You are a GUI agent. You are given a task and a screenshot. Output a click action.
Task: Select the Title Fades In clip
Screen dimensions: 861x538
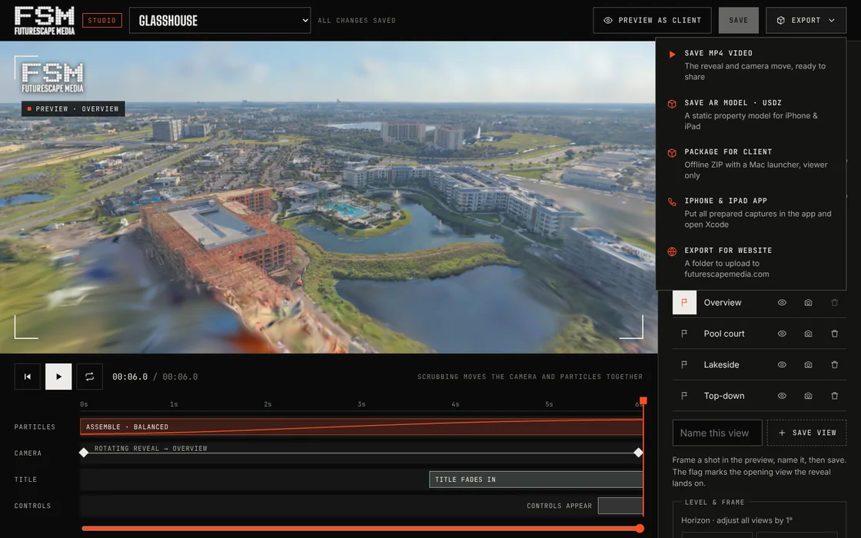tap(536, 480)
